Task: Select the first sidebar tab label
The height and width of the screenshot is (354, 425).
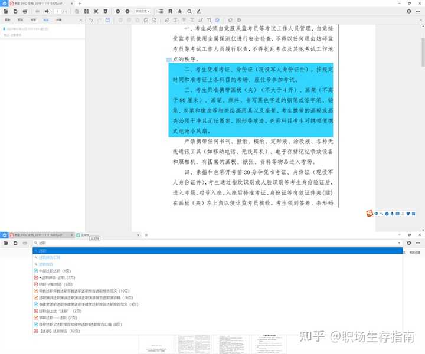Action: coord(8,20)
